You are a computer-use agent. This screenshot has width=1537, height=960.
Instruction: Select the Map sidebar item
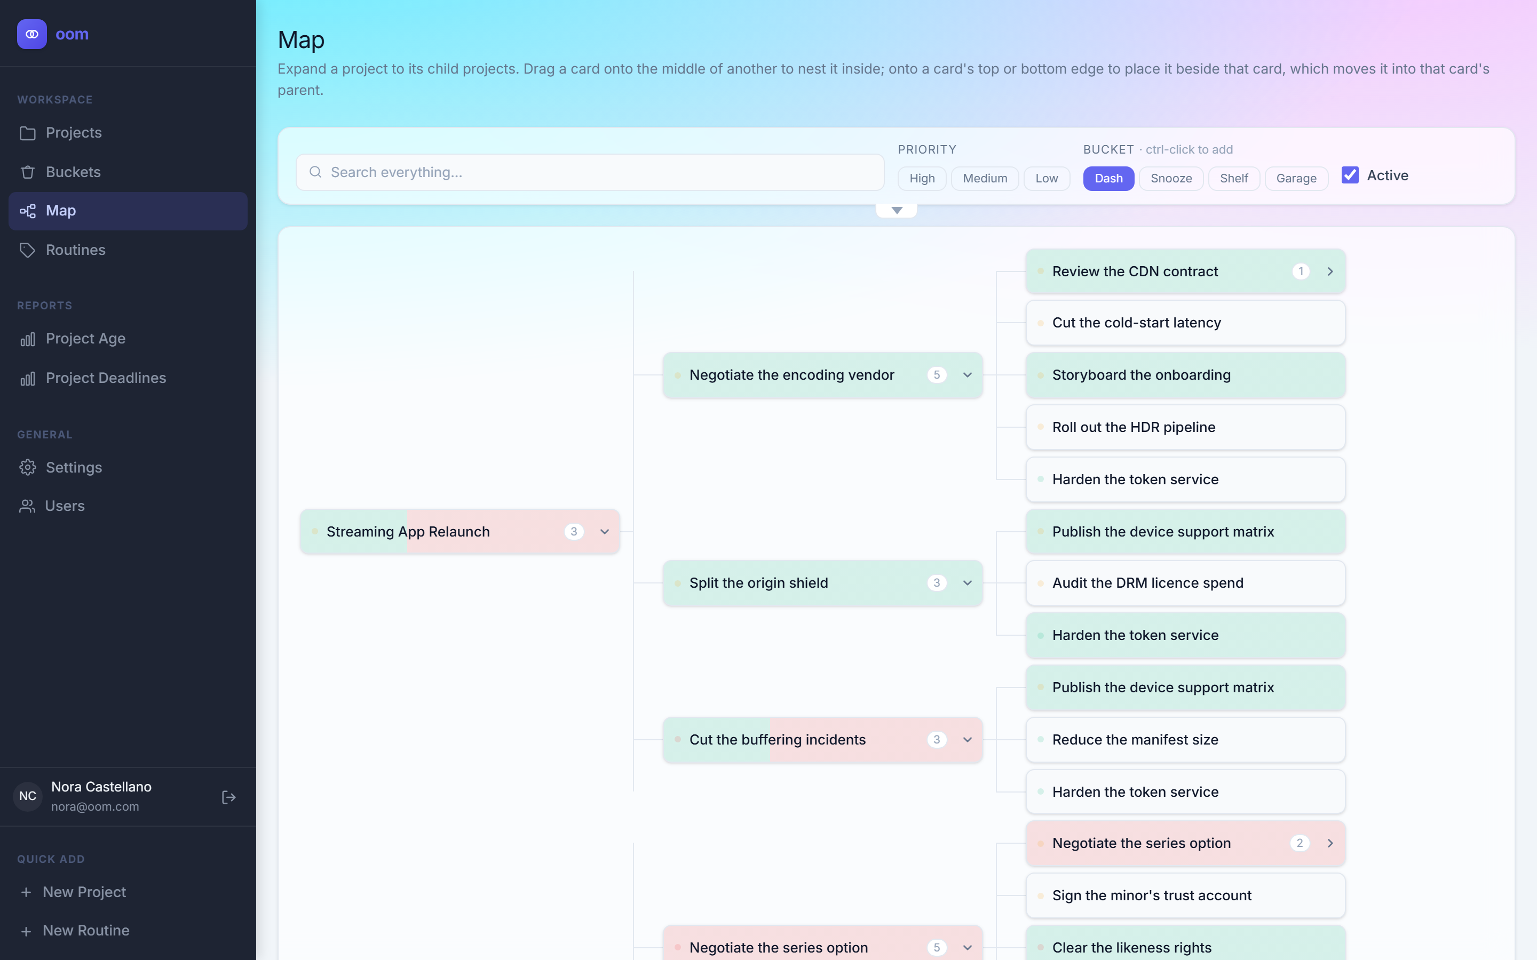(x=128, y=211)
